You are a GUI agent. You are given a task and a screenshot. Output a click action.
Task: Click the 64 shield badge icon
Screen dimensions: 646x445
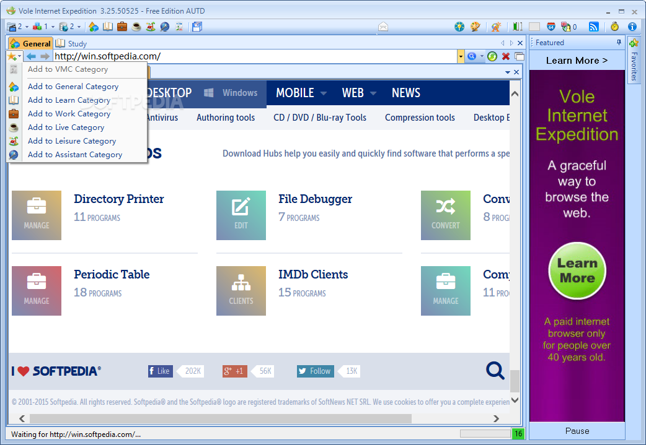[x=551, y=27]
